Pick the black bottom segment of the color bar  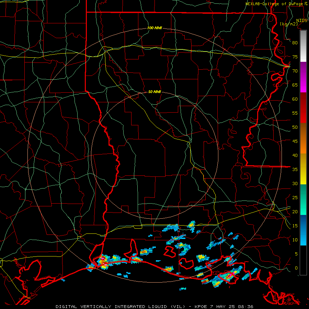coord(303,260)
